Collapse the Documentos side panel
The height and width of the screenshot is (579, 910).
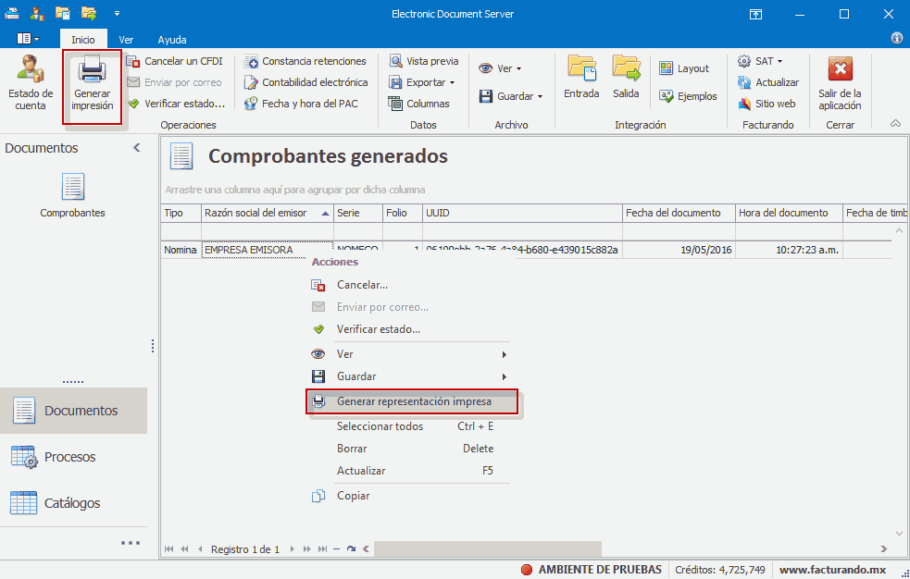click(x=137, y=148)
